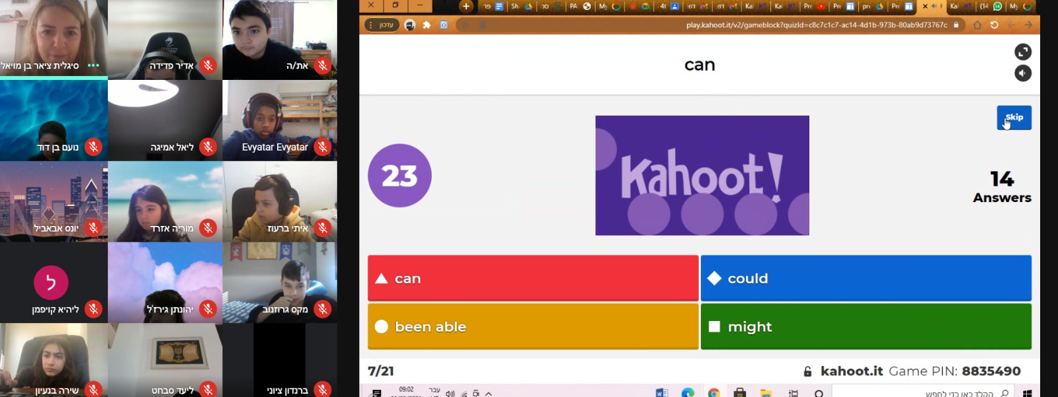Select the green 'might' answer
The height and width of the screenshot is (397, 1058).
click(866, 326)
